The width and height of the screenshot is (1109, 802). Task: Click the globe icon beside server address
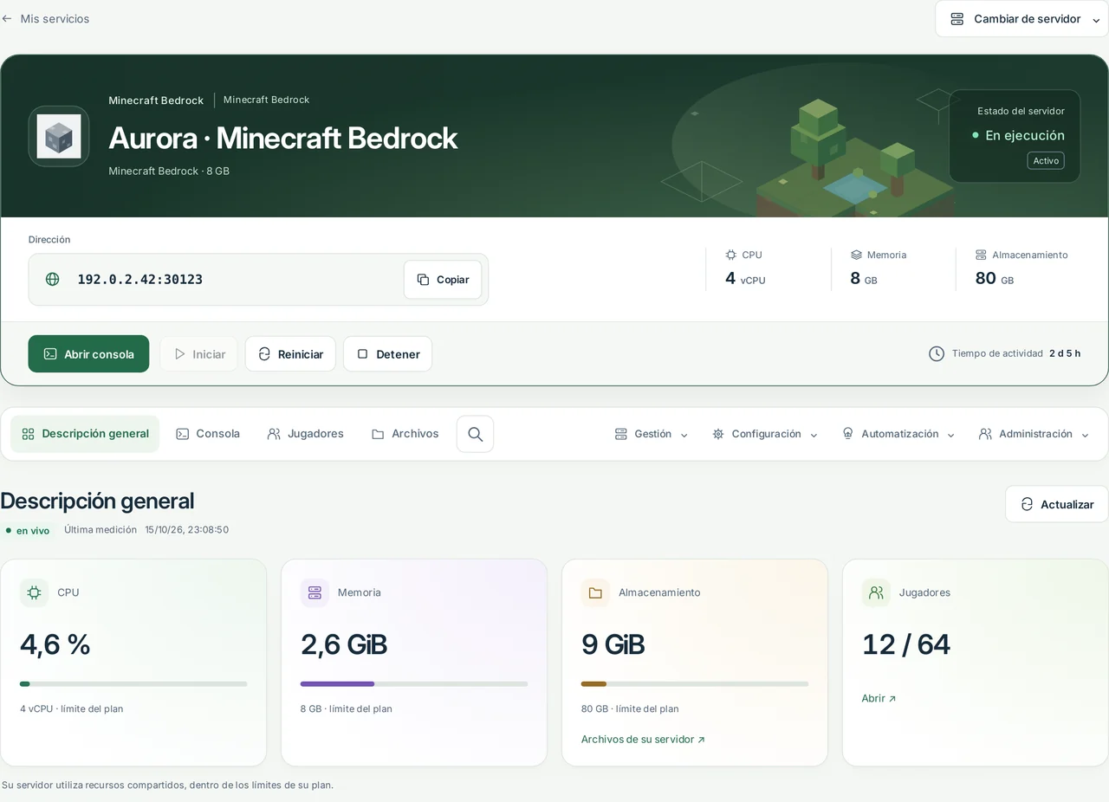[x=53, y=279]
